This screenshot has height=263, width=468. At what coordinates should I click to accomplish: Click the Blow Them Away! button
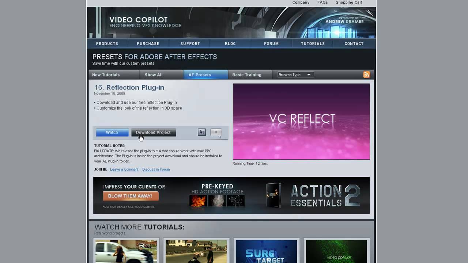tap(130, 196)
